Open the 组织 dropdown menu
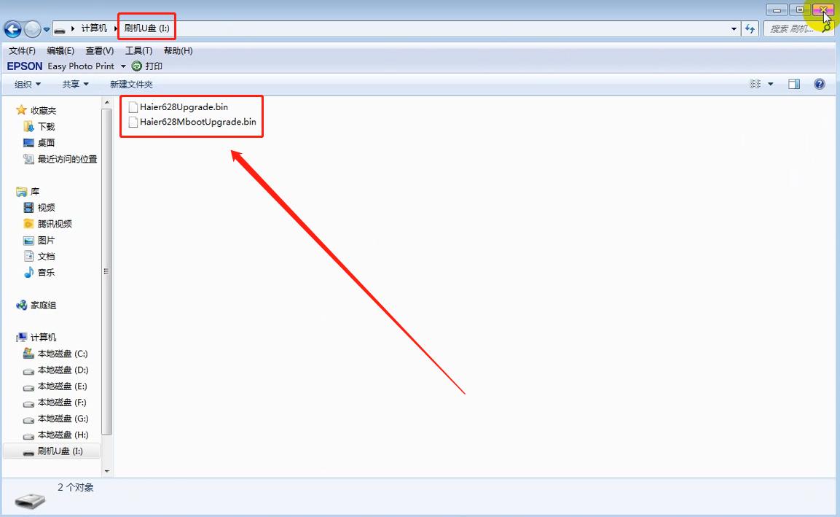 tap(28, 84)
